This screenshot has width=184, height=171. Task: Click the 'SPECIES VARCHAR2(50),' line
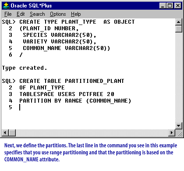(60, 35)
